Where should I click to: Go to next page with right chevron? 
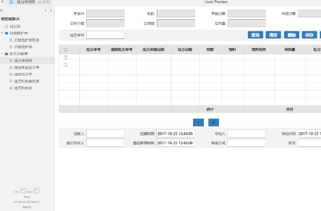(x=51, y=10)
